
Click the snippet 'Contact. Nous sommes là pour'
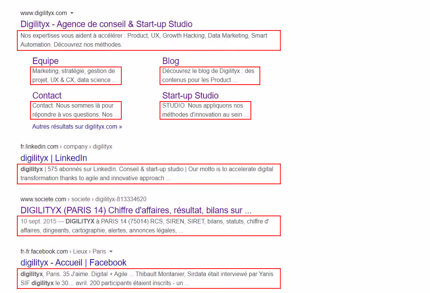tap(76, 110)
